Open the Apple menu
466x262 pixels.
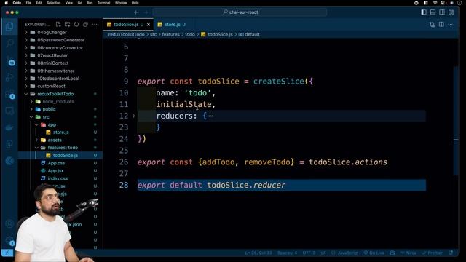[7, 3]
